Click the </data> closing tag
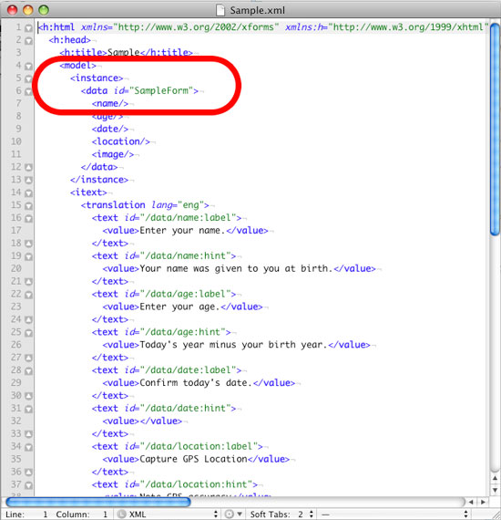This screenshot has height=520, width=501. point(99,167)
